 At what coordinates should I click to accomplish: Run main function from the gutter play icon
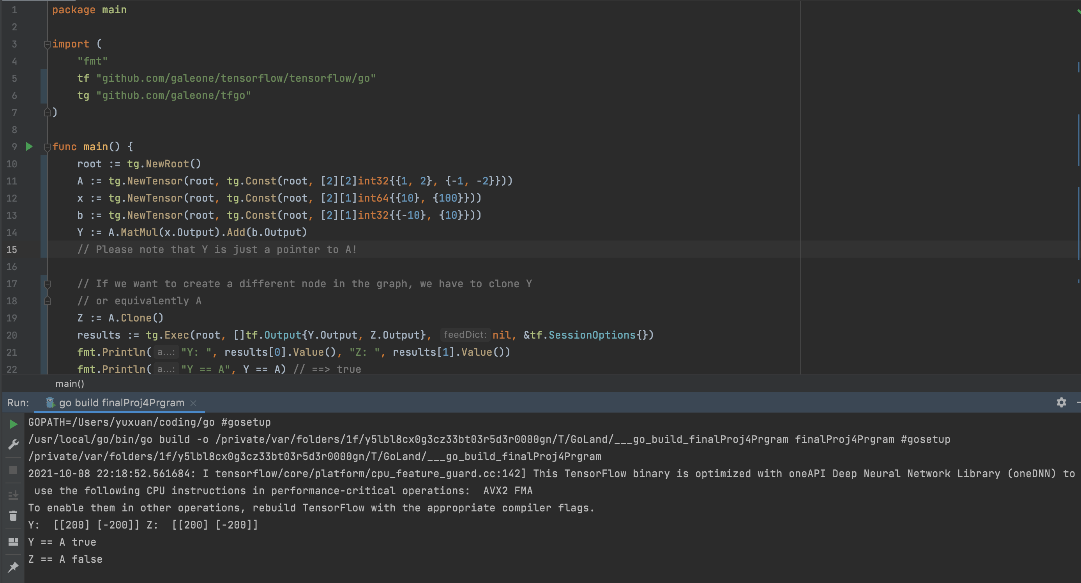29,146
